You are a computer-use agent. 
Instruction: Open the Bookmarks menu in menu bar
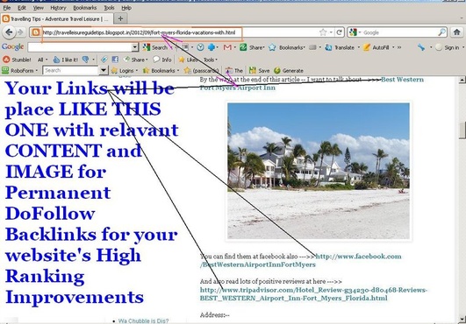[85, 8]
